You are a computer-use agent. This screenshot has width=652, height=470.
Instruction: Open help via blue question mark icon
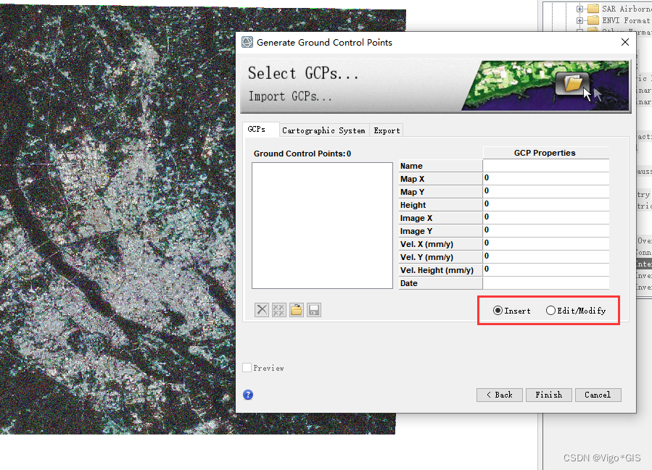click(x=248, y=395)
